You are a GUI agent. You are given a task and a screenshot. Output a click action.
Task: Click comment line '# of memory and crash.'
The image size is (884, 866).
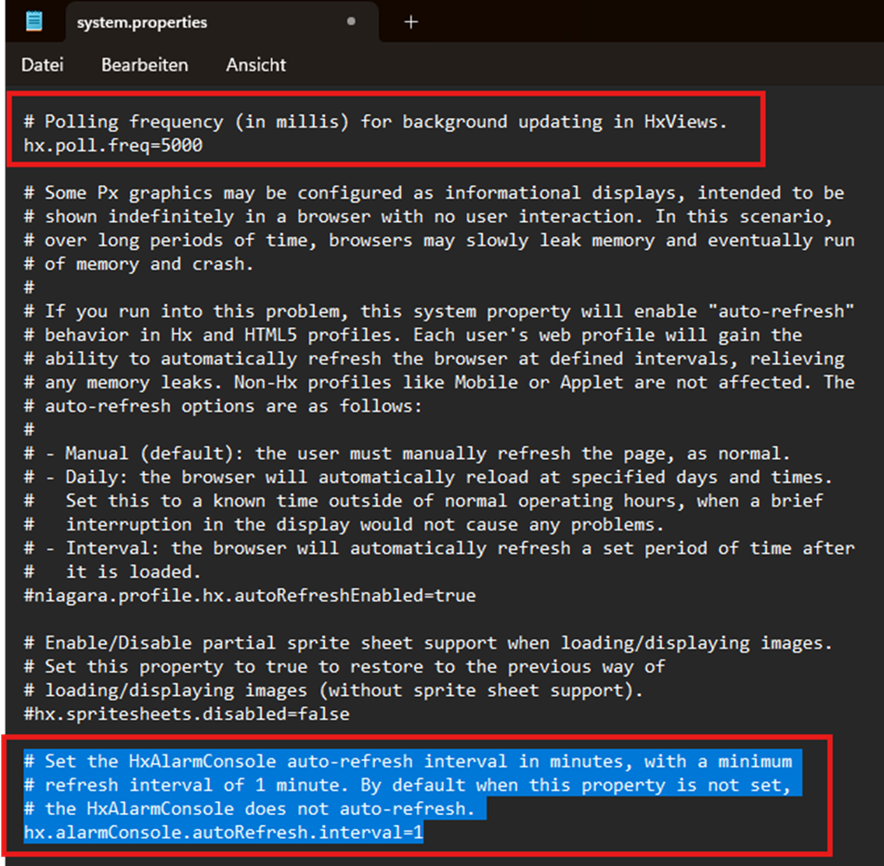[138, 264]
